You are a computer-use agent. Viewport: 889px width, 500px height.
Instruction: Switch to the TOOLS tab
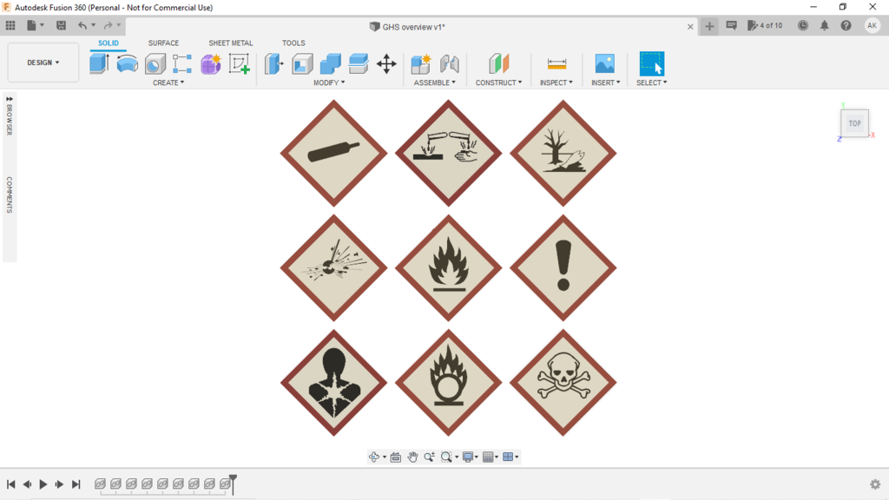[293, 43]
